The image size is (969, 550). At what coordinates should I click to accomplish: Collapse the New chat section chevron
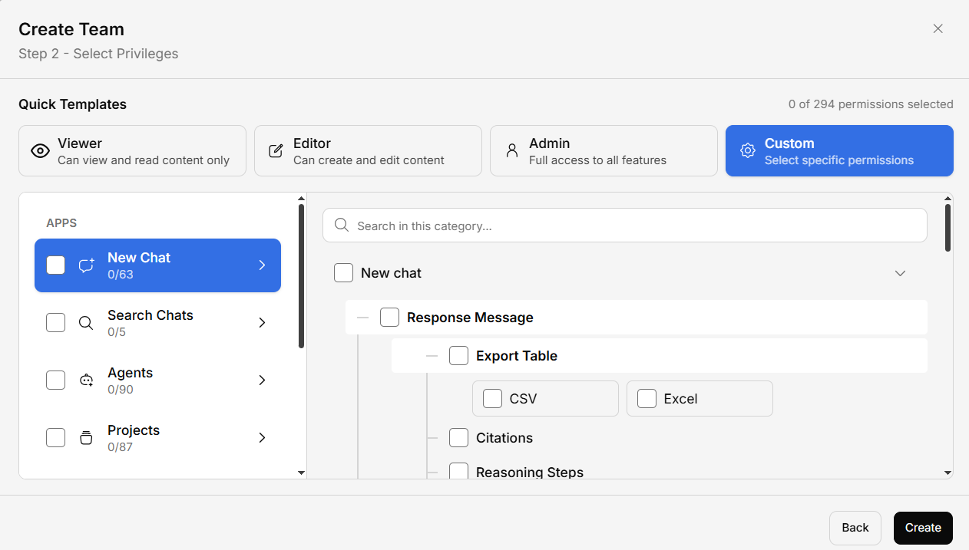click(x=901, y=273)
